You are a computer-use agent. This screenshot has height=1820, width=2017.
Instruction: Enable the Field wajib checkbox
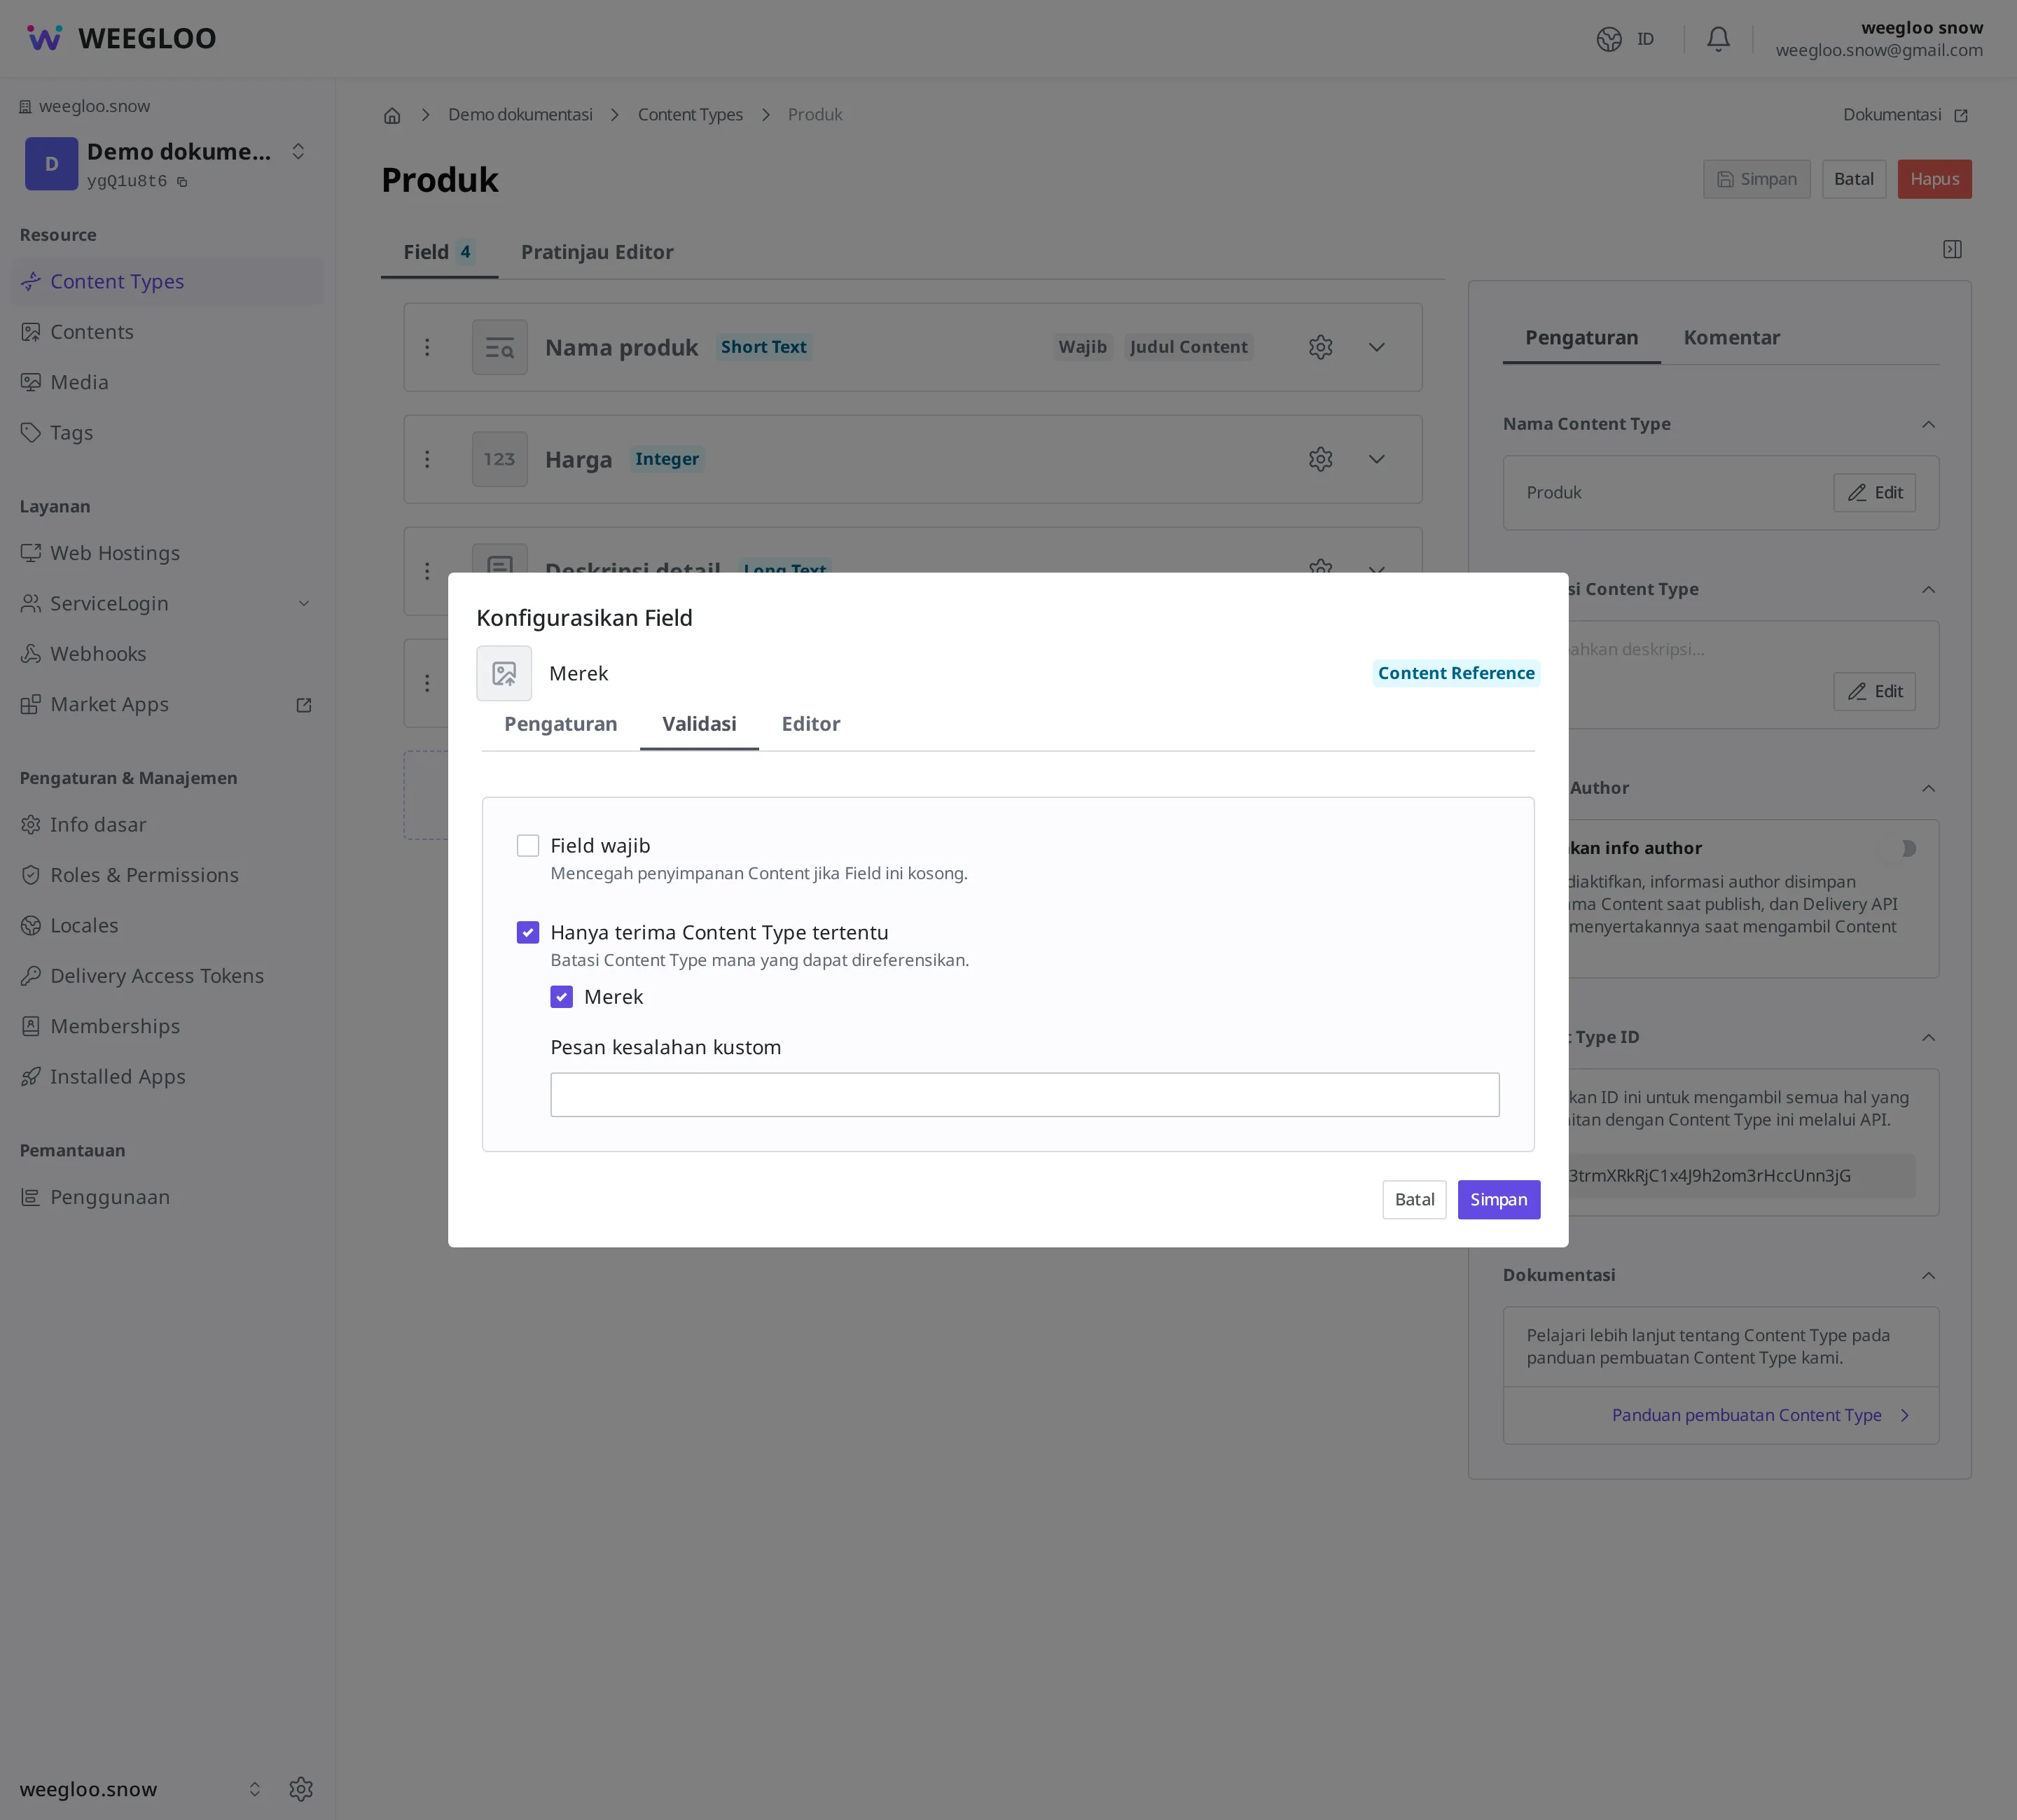tap(527, 846)
